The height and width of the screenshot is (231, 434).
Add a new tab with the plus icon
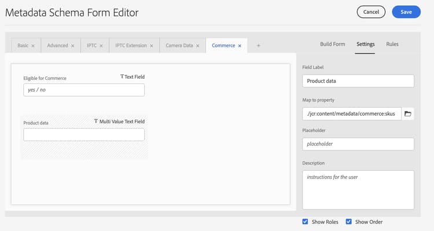pos(258,45)
